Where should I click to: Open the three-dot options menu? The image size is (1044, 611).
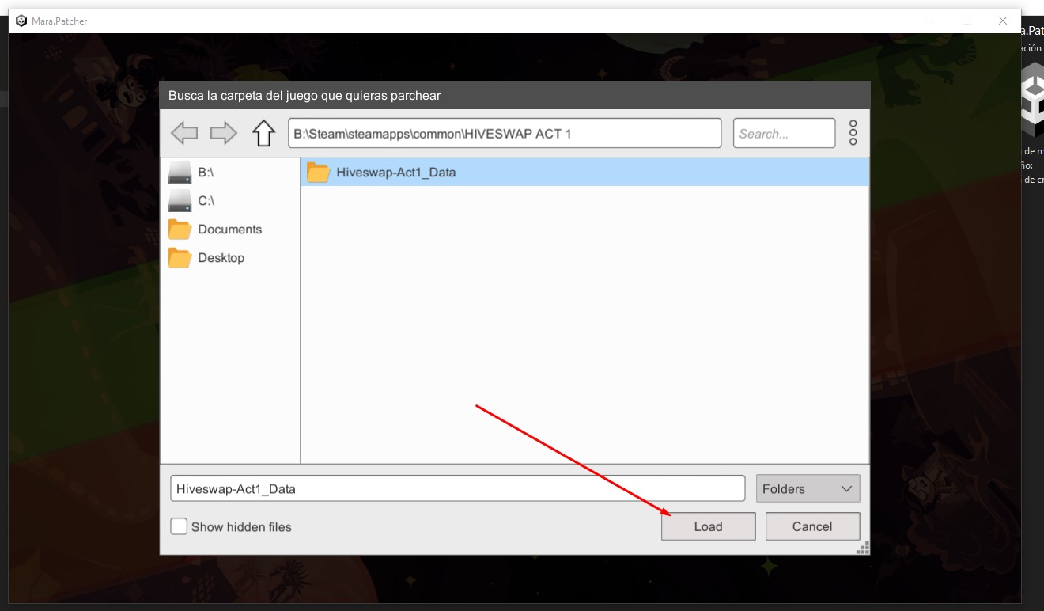click(853, 133)
